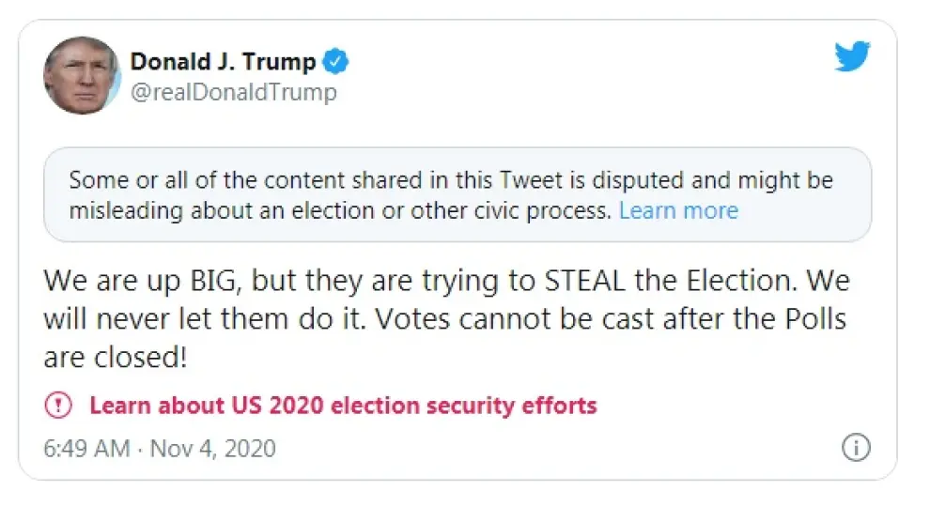Image resolution: width=930 pixels, height=522 pixels.
Task: Click the "are closed!" last tweet line
Action: point(115,358)
